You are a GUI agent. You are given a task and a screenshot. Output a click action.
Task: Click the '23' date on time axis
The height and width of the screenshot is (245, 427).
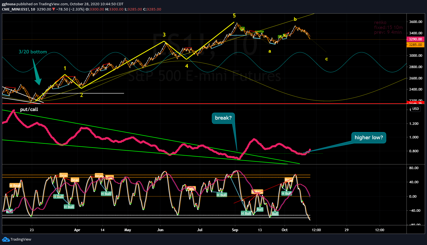pyautogui.click(x=32, y=230)
